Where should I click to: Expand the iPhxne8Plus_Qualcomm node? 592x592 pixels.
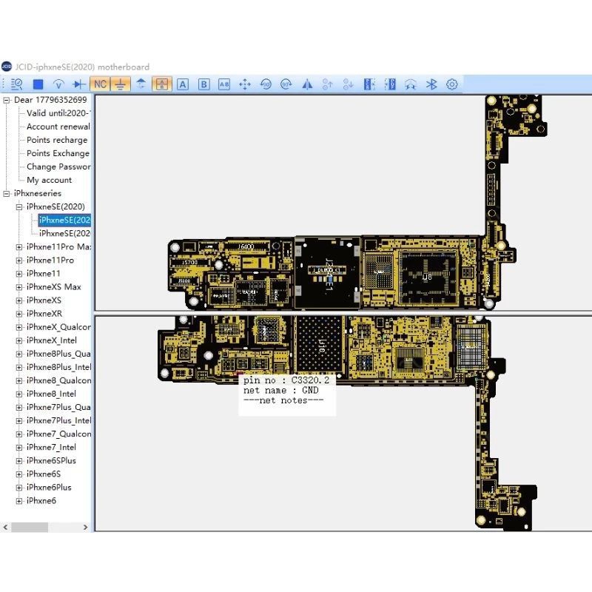point(19,354)
